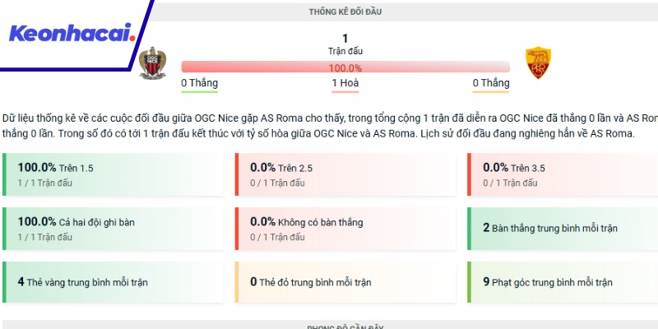
Task: Click the "1 Hoà" draw label
Action: [345, 83]
